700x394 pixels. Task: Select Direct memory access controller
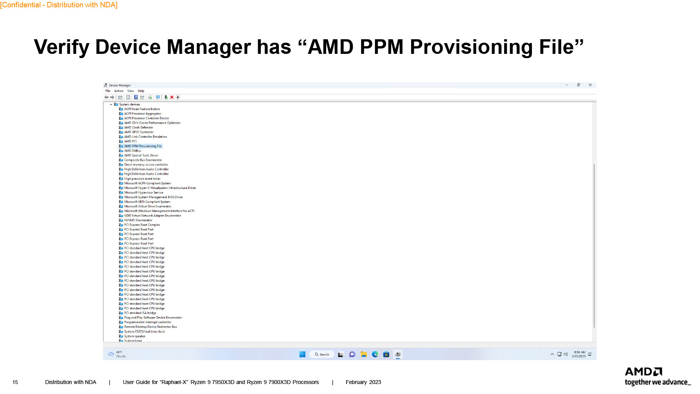point(146,165)
